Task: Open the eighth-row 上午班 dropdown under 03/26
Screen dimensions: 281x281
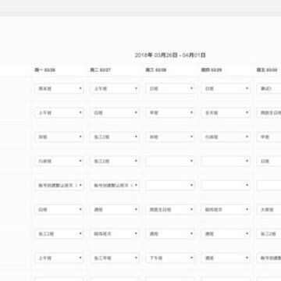Action: (x=59, y=258)
